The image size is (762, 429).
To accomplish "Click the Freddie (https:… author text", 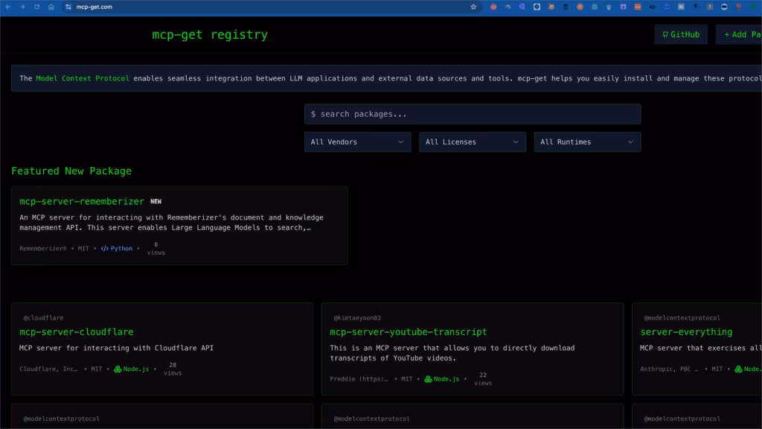I will coord(359,379).
